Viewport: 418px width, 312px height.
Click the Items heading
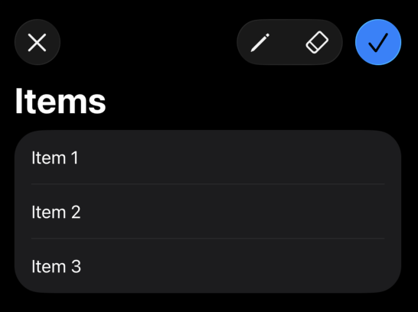tap(60, 101)
